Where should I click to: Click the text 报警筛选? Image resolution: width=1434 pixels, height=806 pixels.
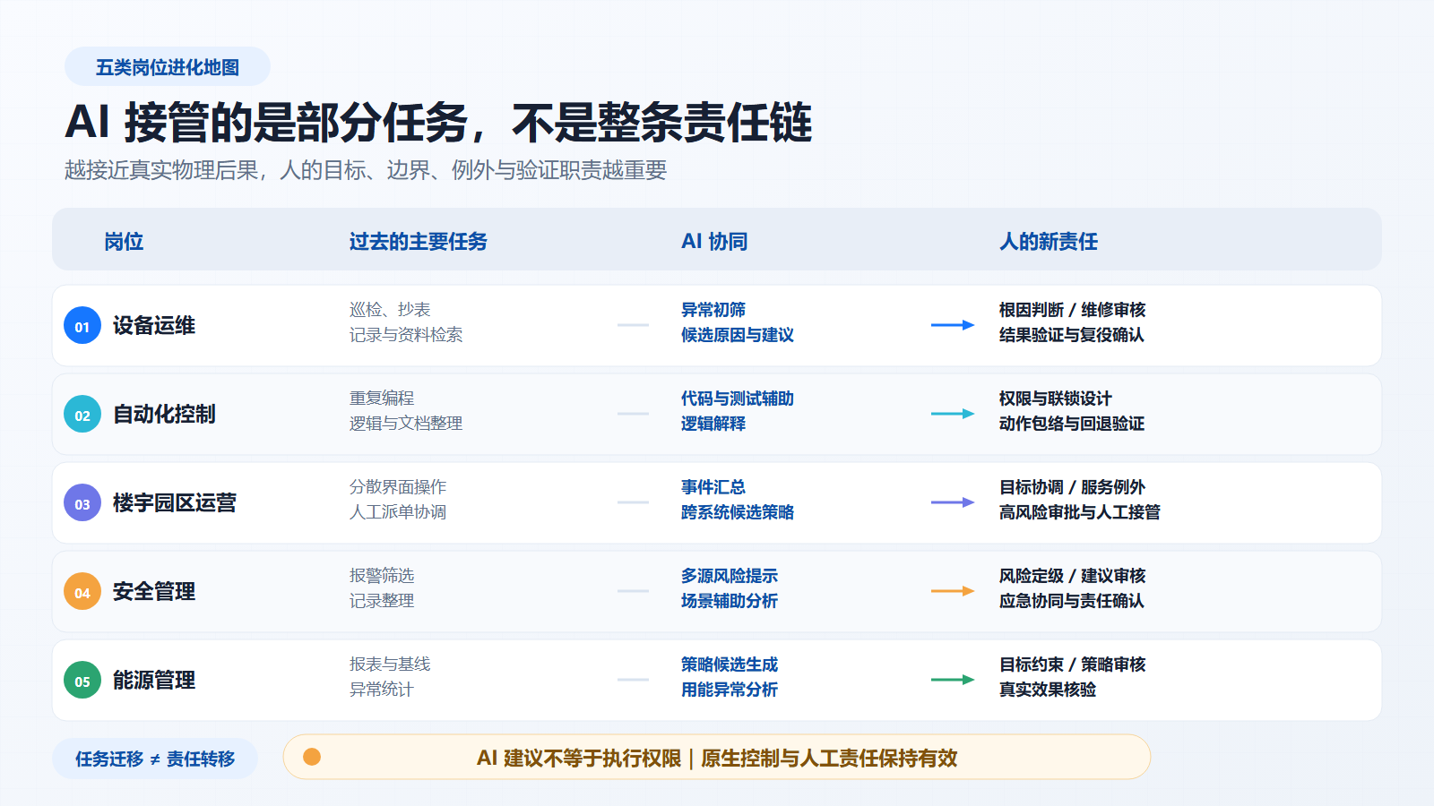click(382, 575)
